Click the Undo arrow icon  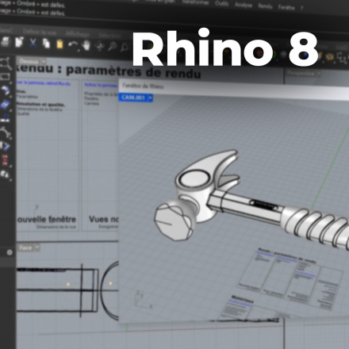click(73, 44)
